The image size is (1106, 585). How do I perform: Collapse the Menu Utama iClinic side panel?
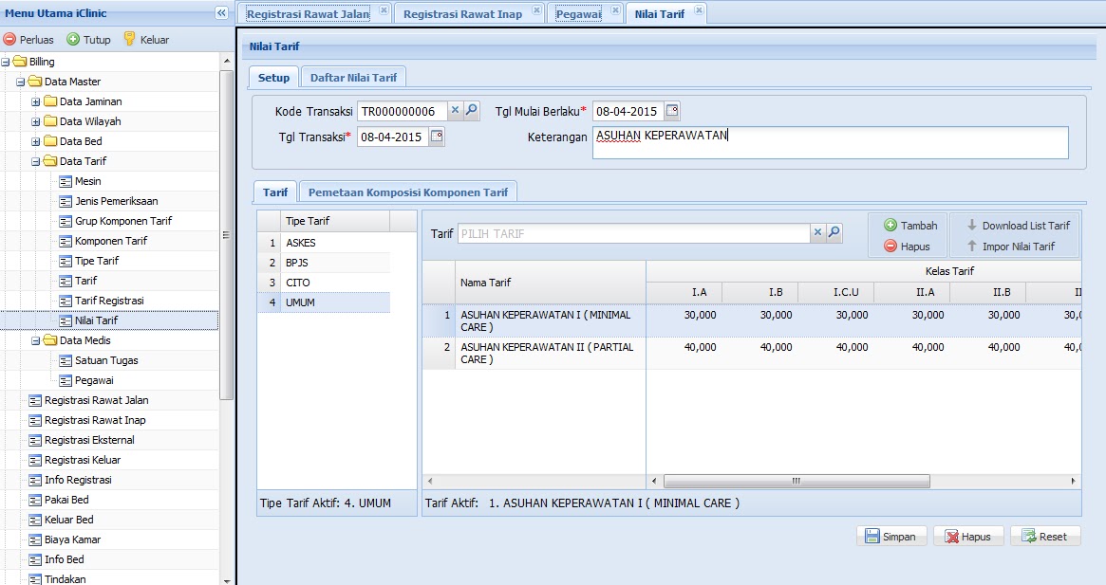coord(221,12)
